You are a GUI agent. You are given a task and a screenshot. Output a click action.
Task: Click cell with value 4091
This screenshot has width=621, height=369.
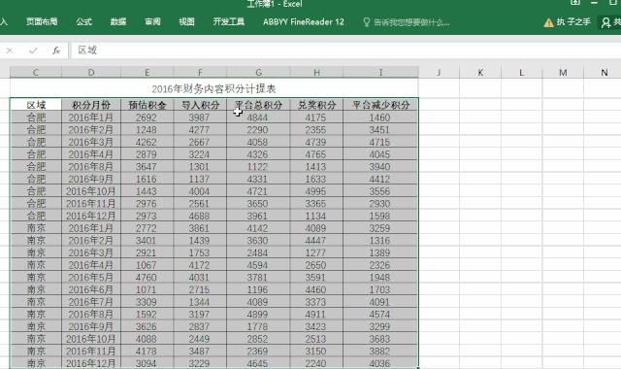click(x=380, y=302)
